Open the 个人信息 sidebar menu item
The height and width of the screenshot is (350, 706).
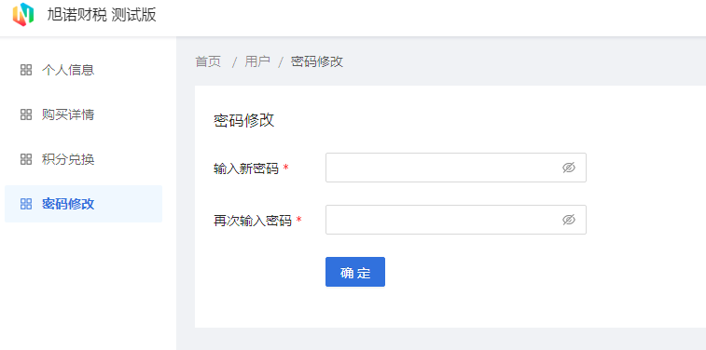coord(83,70)
